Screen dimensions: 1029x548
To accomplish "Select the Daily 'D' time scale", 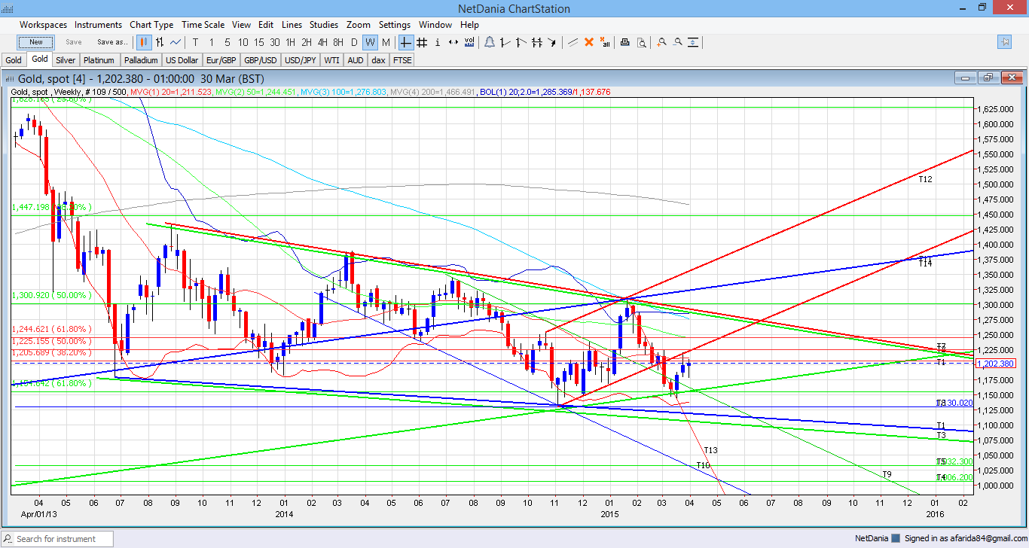I will [354, 42].
